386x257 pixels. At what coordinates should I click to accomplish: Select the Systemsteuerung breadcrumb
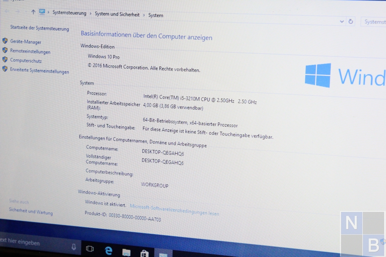[69, 13]
